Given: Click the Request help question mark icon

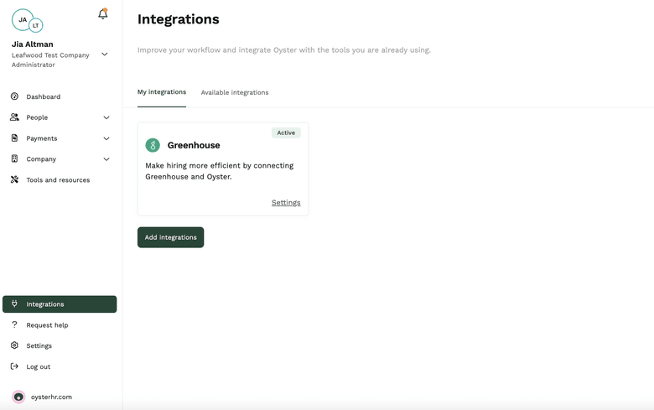Looking at the screenshot, I should [14, 324].
